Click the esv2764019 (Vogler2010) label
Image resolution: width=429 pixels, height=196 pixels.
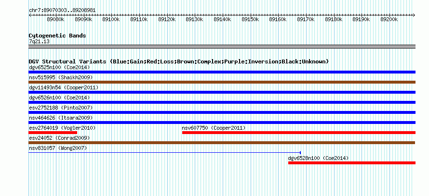[62, 128]
